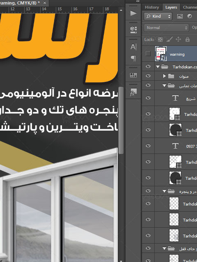Viewport: 197px width, 262px height.
Task: Collapse the Tarhdokan.com group
Action: tap(158, 67)
